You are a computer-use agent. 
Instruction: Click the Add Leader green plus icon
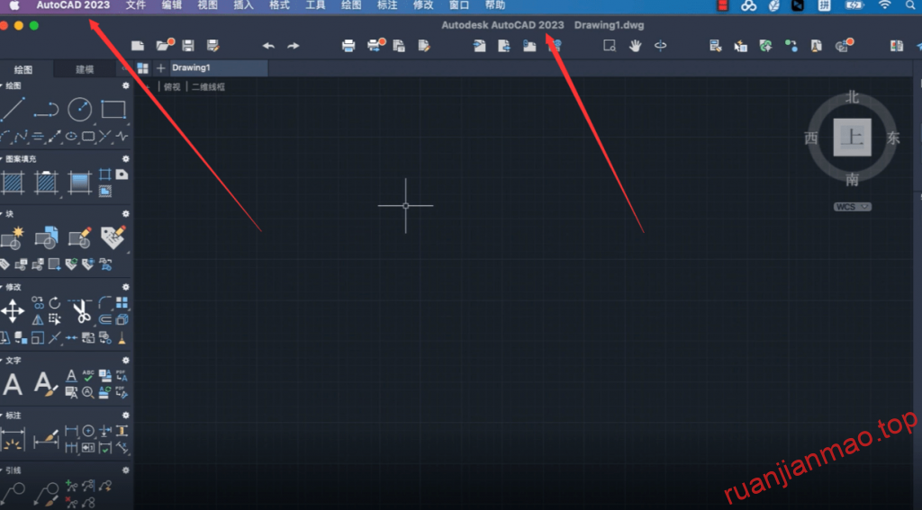[71, 486]
